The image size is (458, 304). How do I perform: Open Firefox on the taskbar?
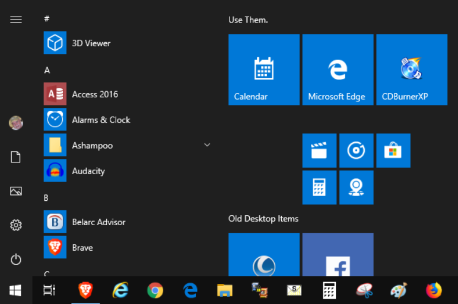pyautogui.click(x=434, y=290)
